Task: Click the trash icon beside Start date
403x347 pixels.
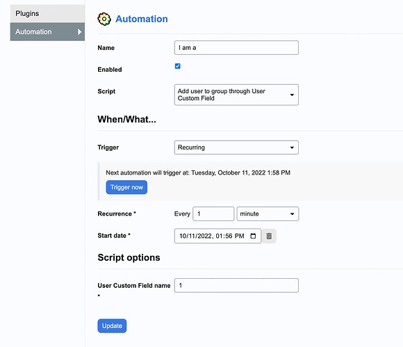Action: pyautogui.click(x=269, y=236)
